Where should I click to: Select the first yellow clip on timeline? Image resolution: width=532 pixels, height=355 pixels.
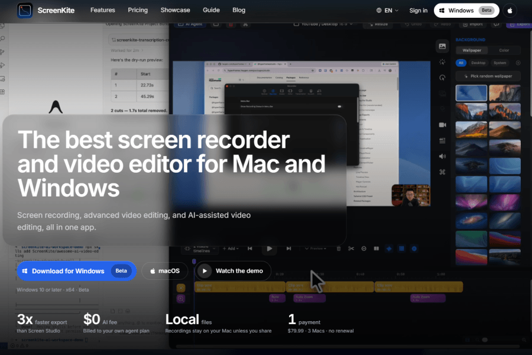[240, 287]
